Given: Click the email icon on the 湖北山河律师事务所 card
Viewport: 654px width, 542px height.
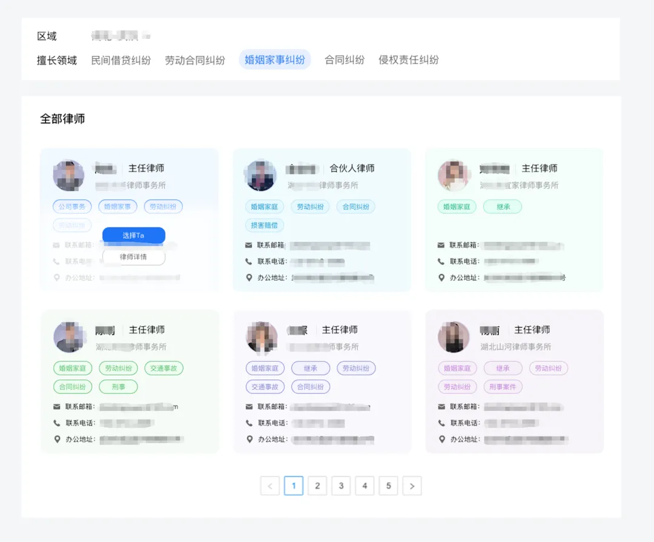Looking at the screenshot, I should tap(441, 407).
